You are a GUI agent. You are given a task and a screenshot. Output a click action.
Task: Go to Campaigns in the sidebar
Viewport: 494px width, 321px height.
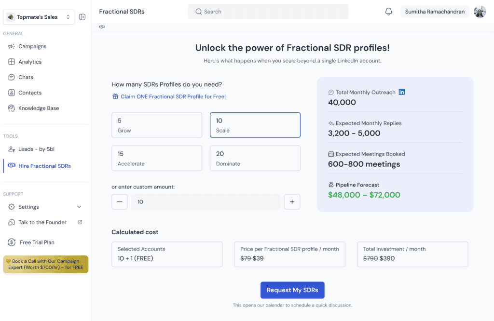click(x=32, y=46)
